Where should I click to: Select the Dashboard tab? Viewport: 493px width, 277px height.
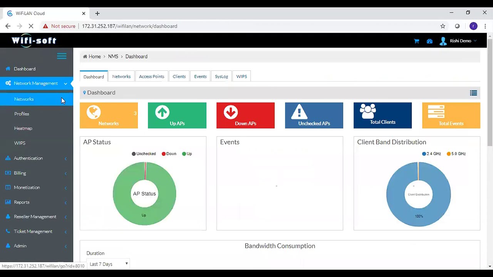click(94, 77)
